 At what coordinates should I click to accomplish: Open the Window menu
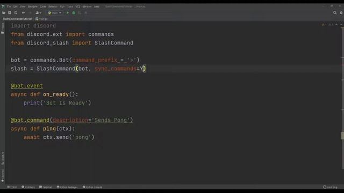[87, 6]
